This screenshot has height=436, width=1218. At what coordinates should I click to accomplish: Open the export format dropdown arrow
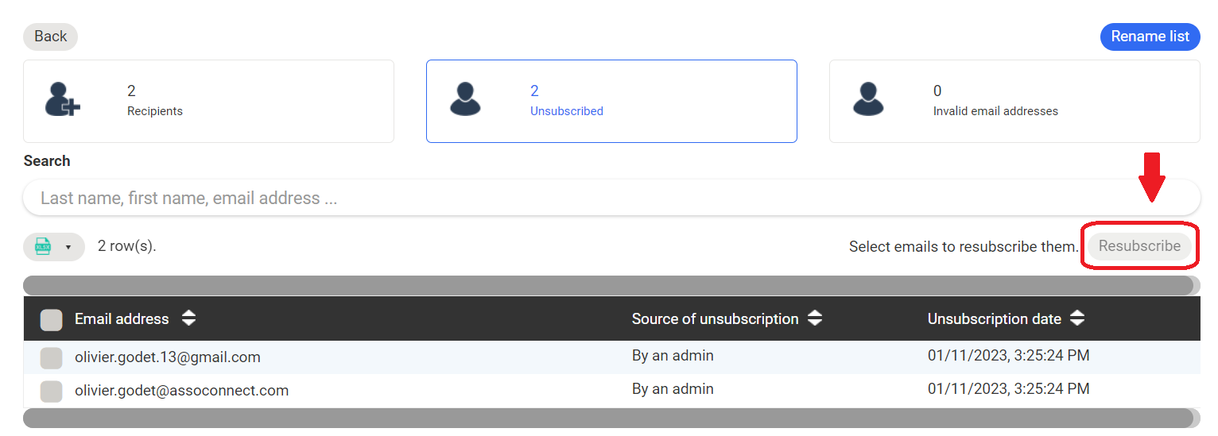68,247
